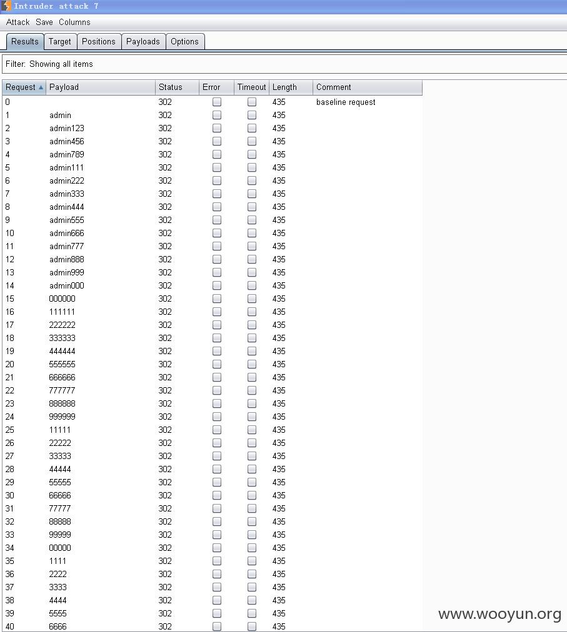Sort by the Request column header
567x632 pixels.
[x=24, y=87]
